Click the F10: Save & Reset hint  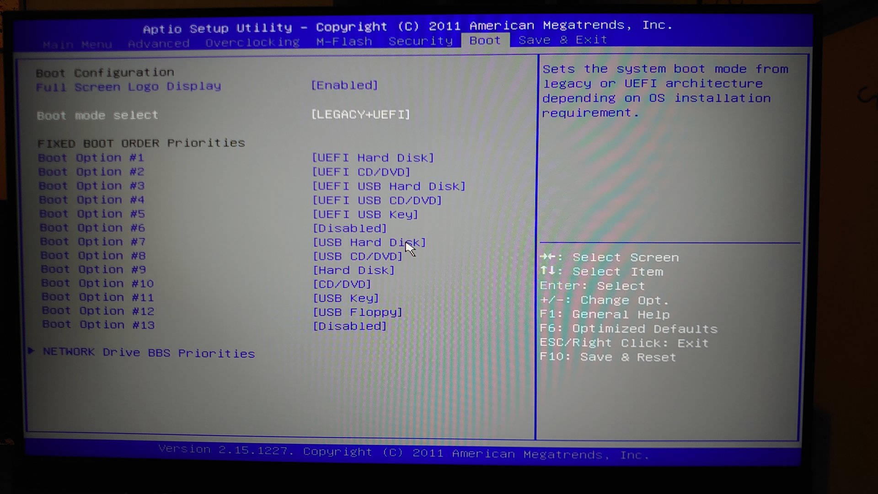click(x=608, y=357)
